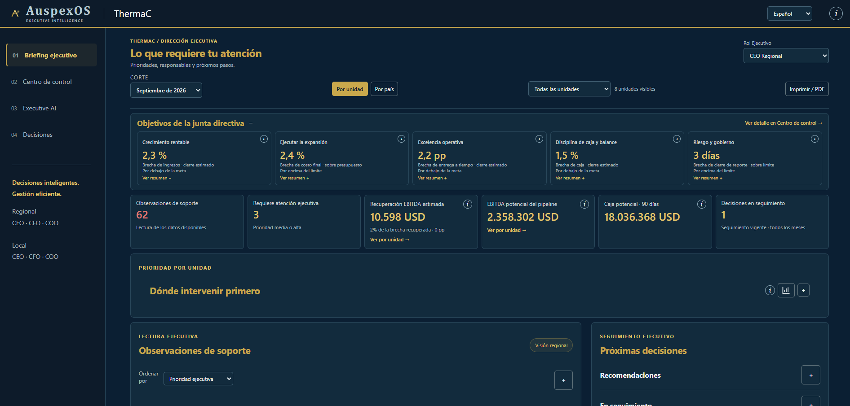
Task: Show bar chart view for unit priority
Action: coord(786,290)
